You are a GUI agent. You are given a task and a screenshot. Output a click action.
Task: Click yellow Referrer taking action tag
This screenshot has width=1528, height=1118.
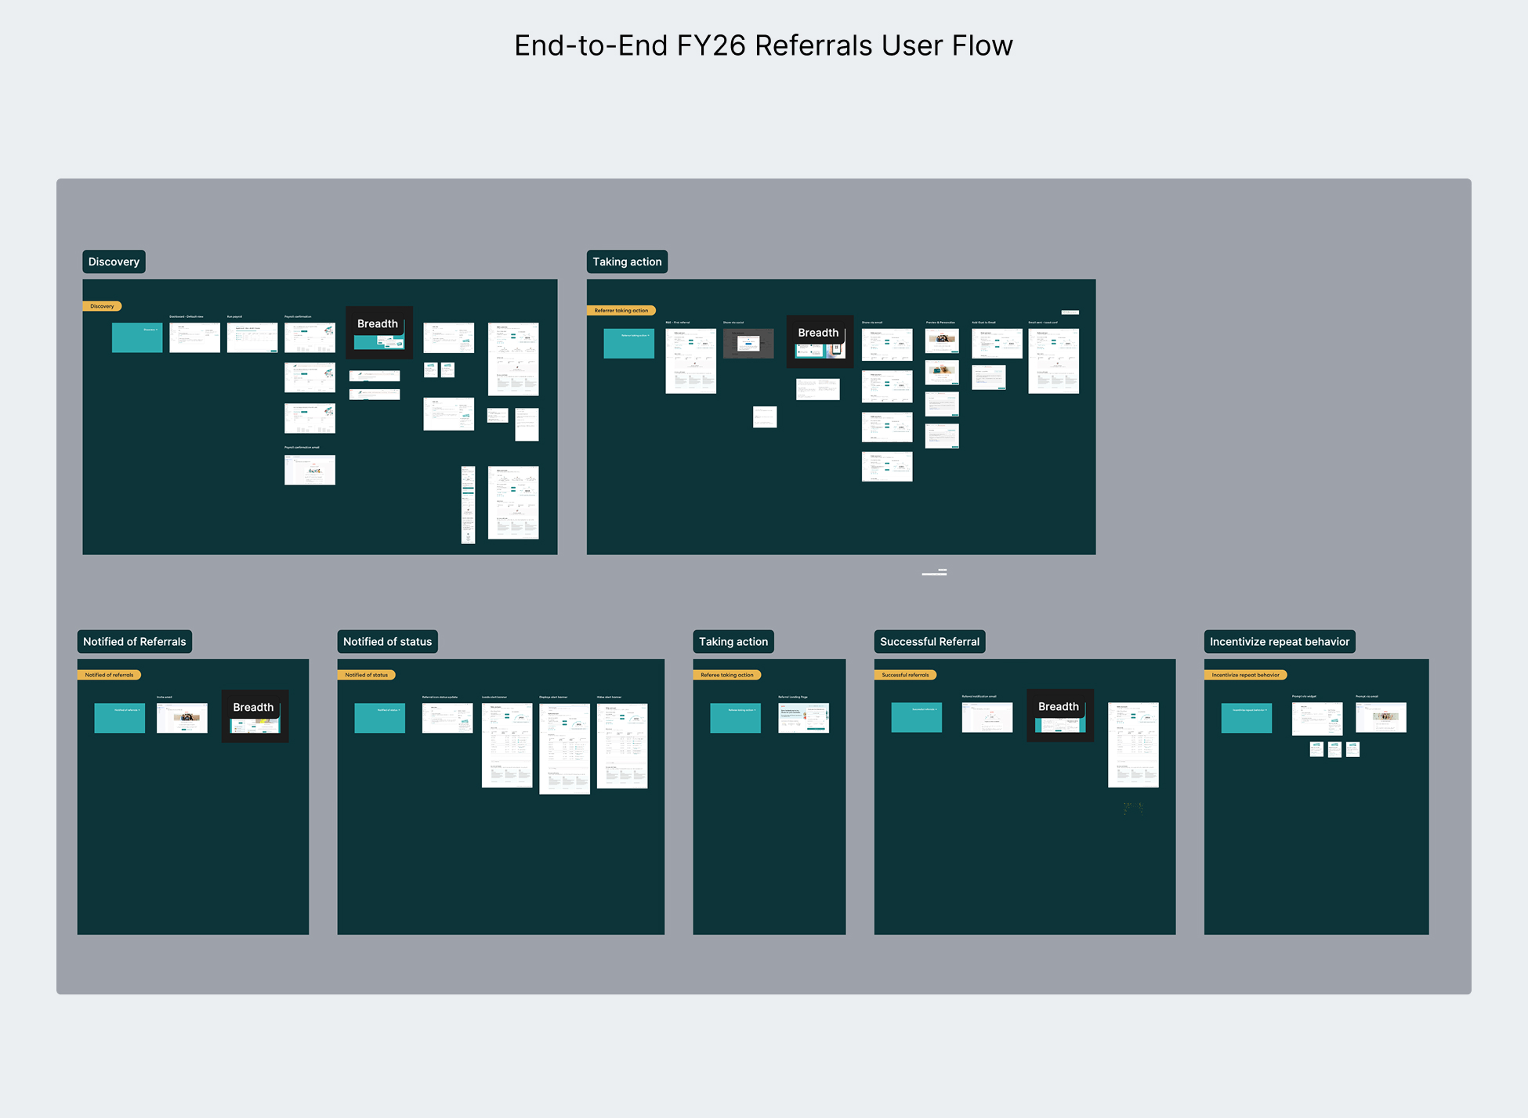point(621,310)
